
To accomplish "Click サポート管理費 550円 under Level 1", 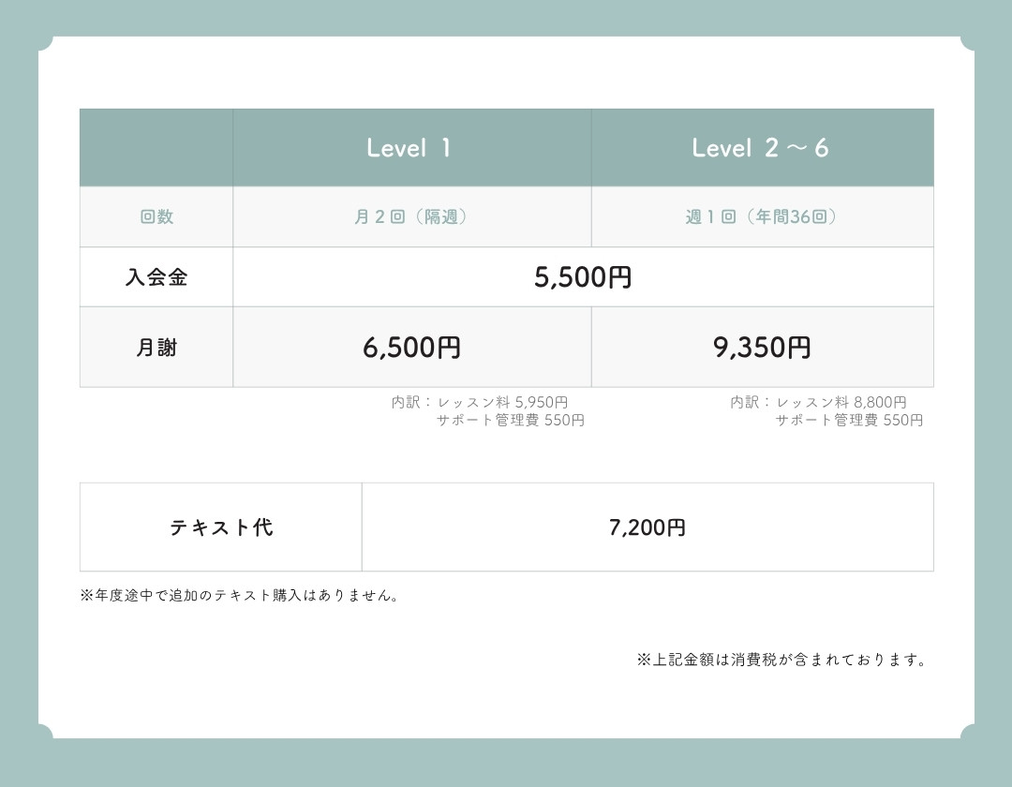I will click(510, 421).
